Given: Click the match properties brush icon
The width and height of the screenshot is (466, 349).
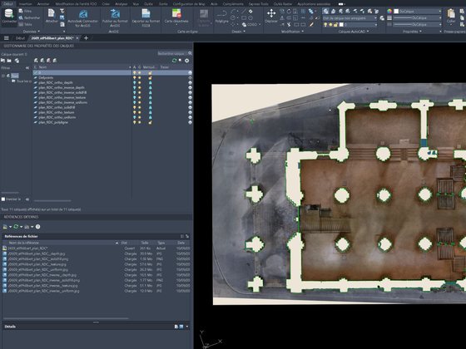Looking at the screenshot, I should [311, 25].
